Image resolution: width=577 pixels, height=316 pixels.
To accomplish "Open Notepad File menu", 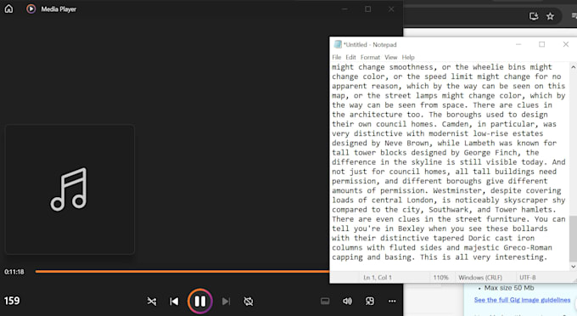I will [x=336, y=57].
